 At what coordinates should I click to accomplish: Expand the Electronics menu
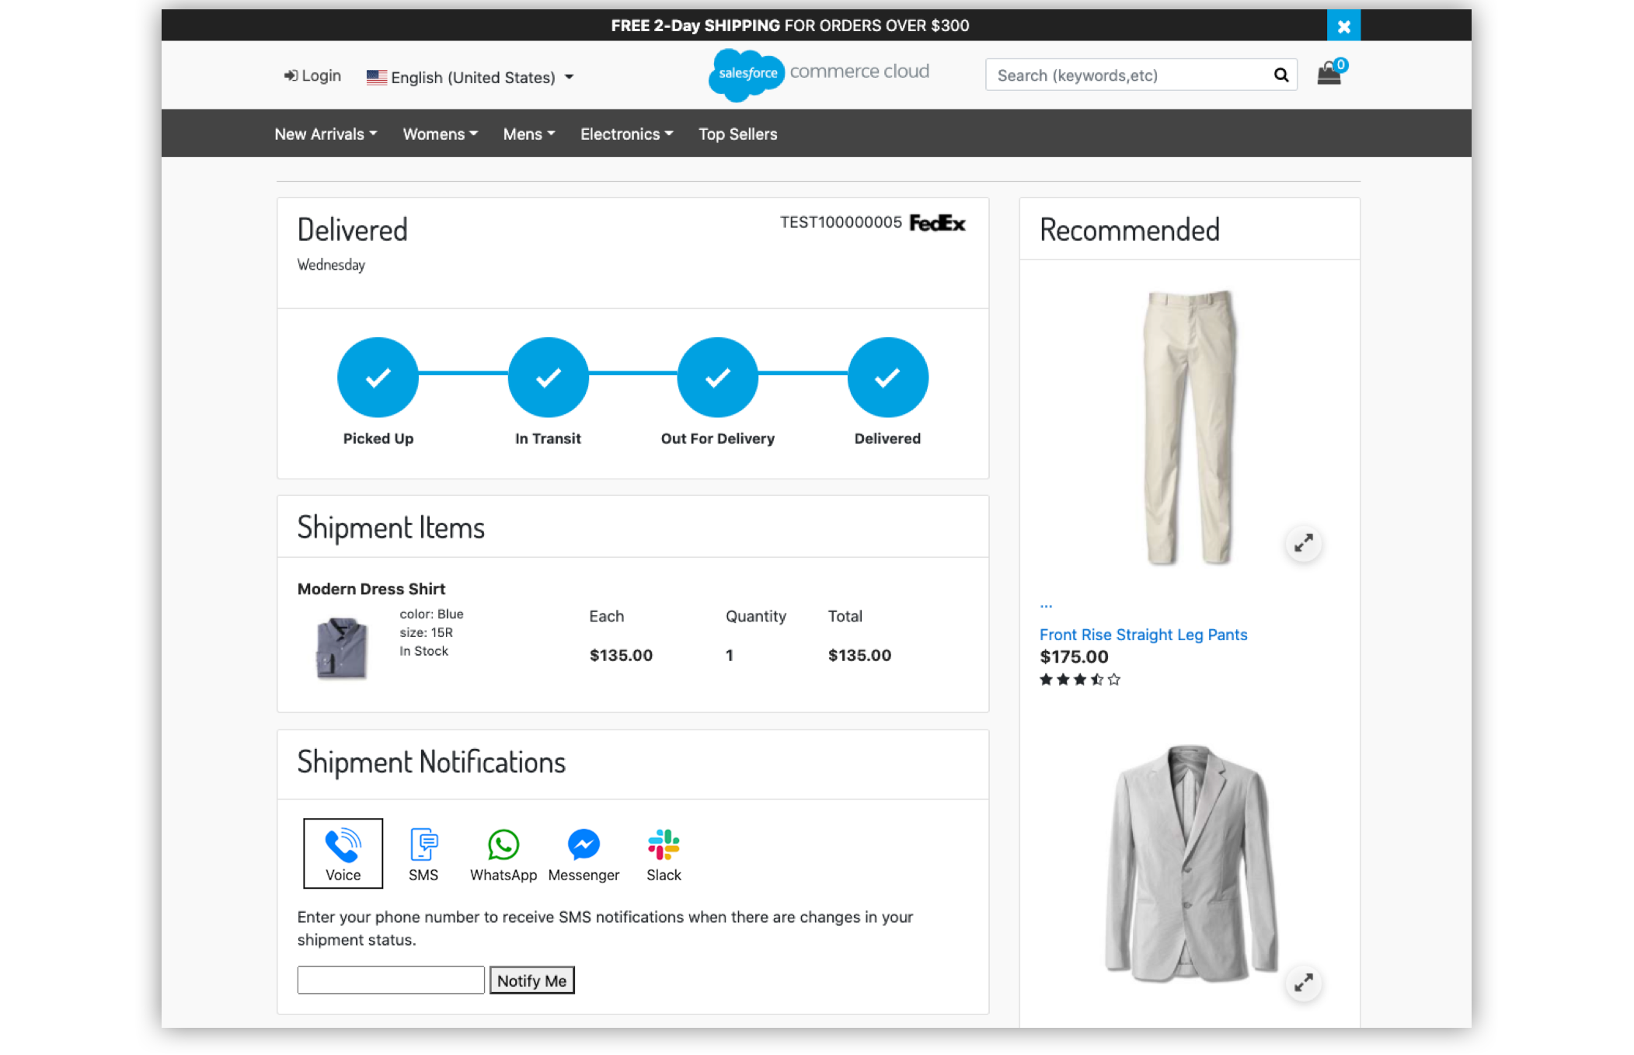(626, 134)
